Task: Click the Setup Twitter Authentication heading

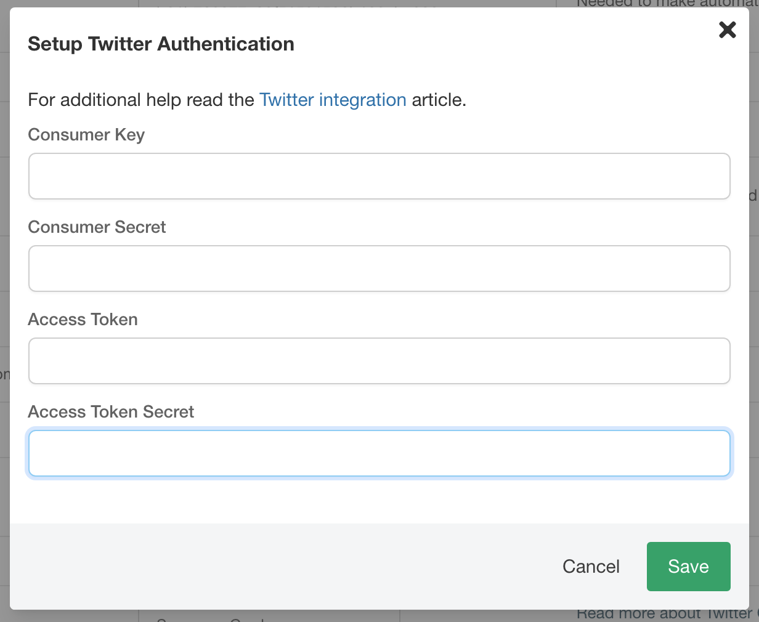Action: coord(161,44)
